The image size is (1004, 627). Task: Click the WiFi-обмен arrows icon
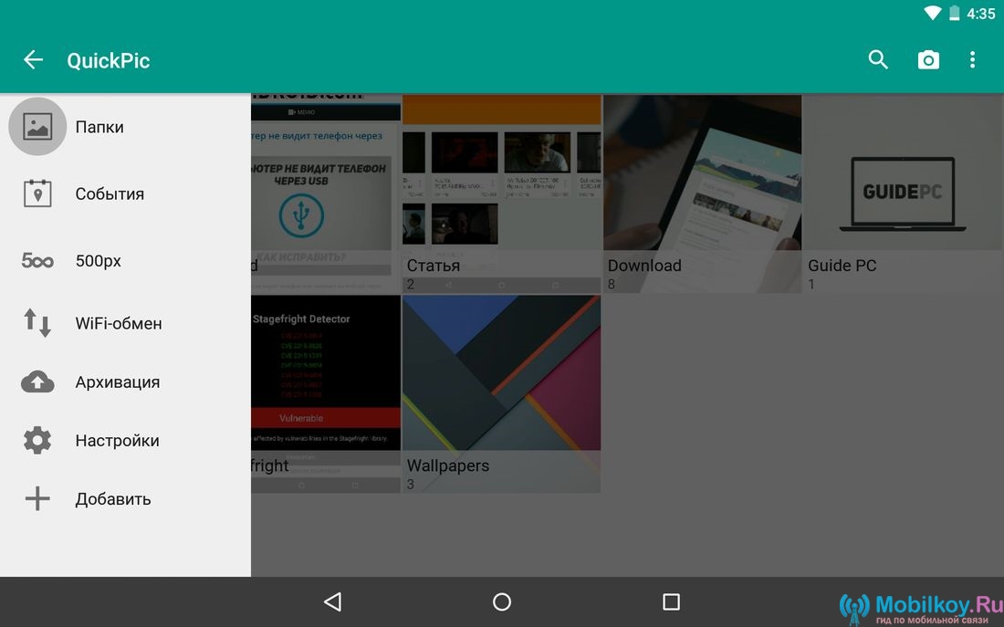pyautogui.click(x=37, y=323)
